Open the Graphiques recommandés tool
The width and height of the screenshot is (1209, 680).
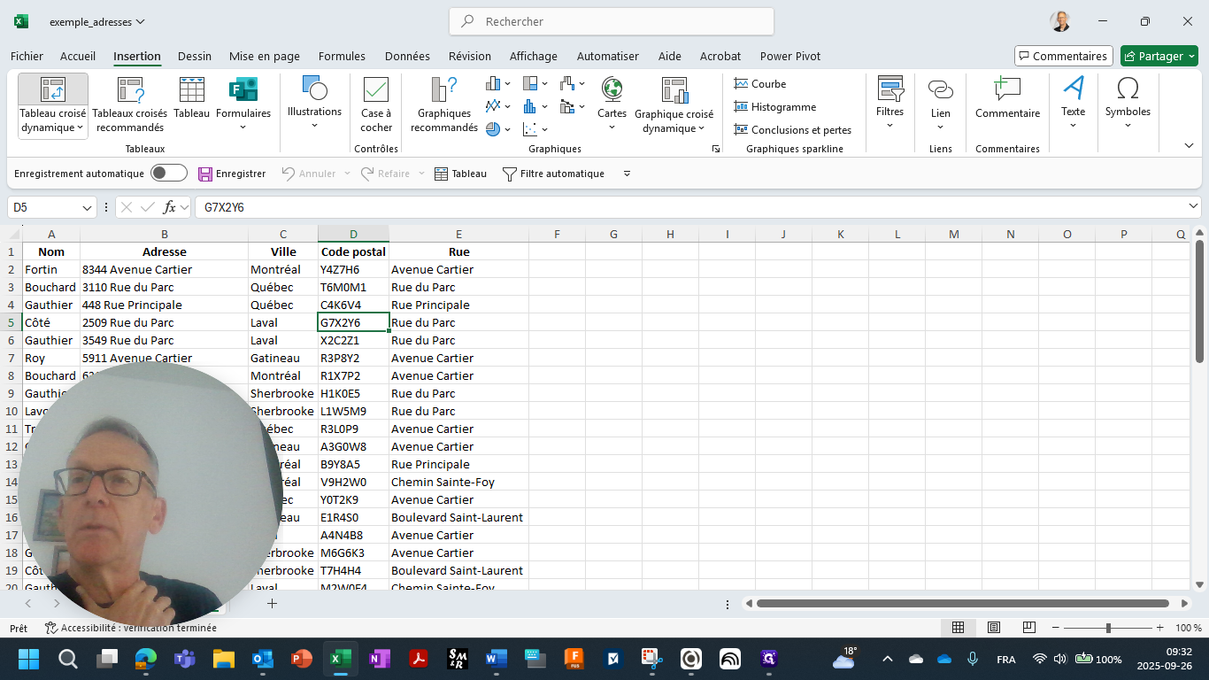[443, 104]
